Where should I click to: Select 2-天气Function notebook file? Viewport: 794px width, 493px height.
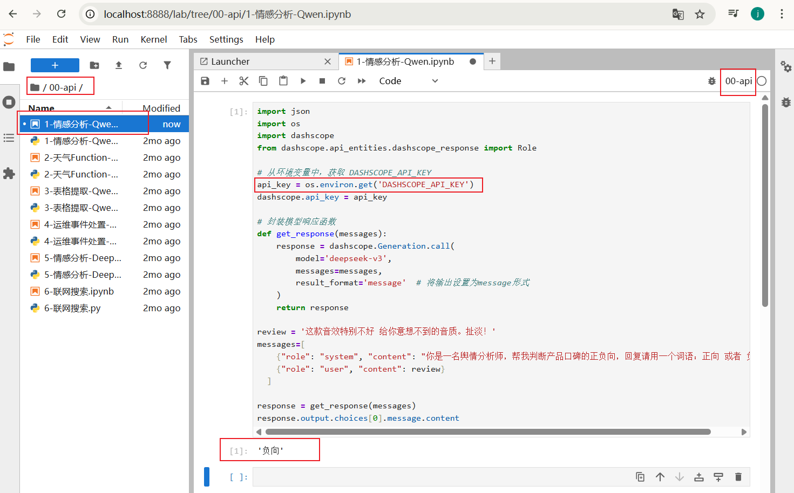105,158
